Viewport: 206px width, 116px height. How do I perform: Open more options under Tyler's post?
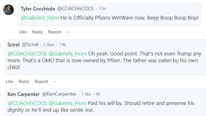coord(68,32)
